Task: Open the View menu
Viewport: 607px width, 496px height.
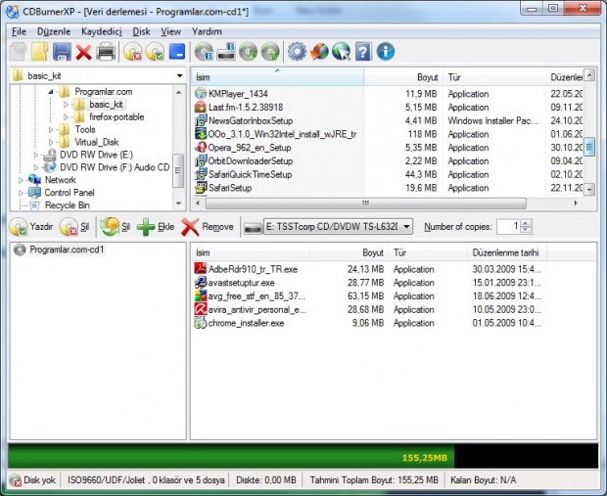Action: tap(170, 31)
